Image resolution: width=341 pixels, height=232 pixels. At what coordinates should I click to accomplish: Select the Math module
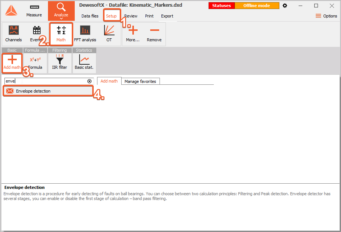coord(61,34)
